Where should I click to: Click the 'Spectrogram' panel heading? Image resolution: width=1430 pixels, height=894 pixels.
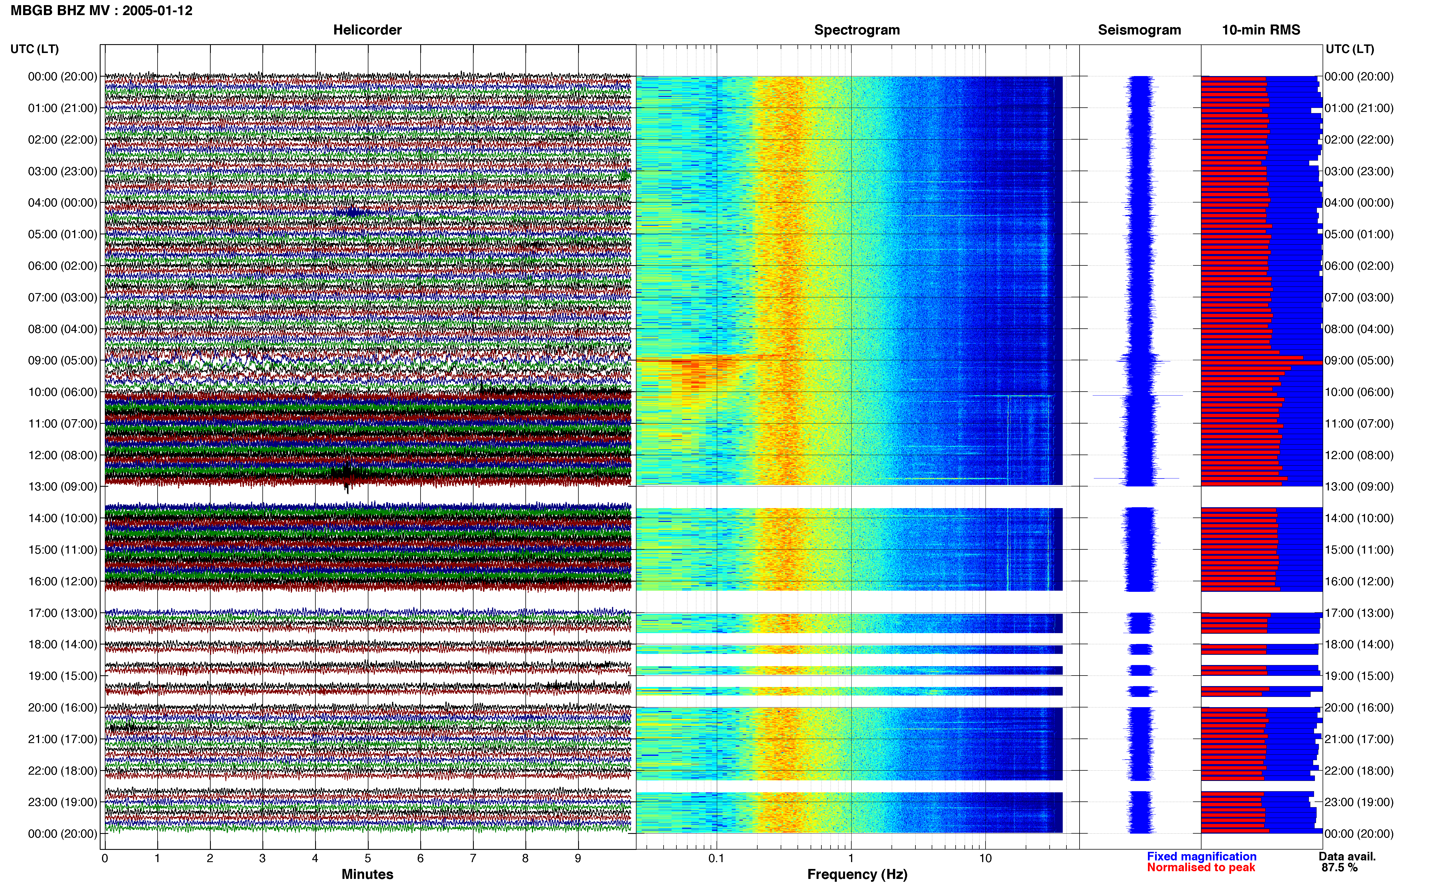click(x=857, y=30)
